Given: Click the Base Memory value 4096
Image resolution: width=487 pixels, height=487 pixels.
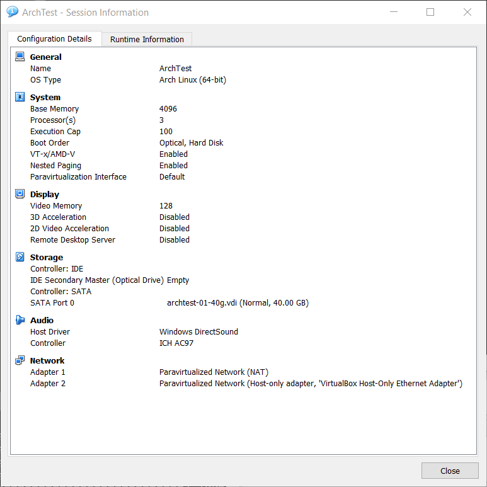Looking at the screenshot, I should (168, 109).
